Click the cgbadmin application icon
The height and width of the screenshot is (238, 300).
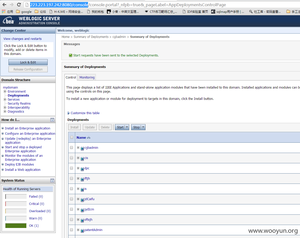(82, 148)
